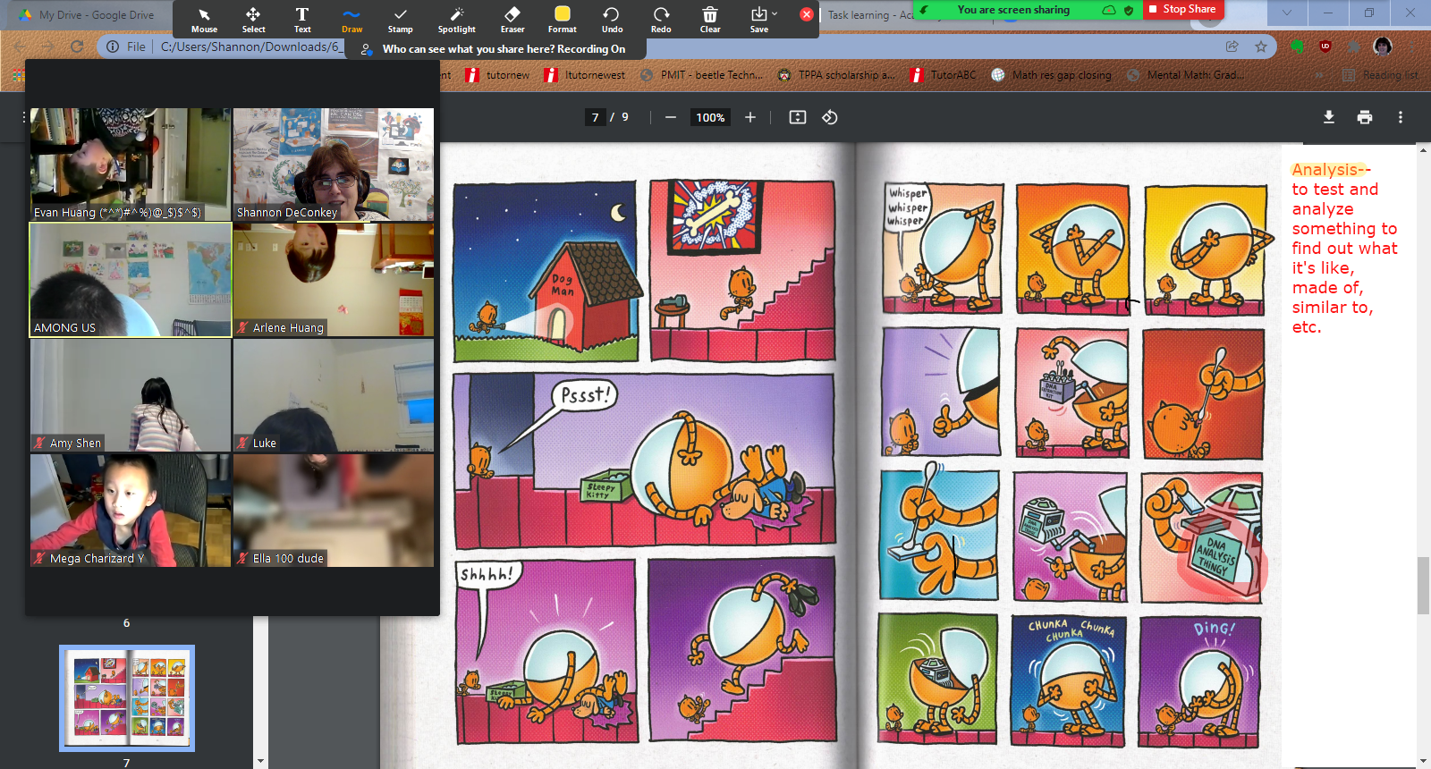1431x769 pixels.
Task: Open Chrome's three-dot menu
Action: pos(1411,46)
